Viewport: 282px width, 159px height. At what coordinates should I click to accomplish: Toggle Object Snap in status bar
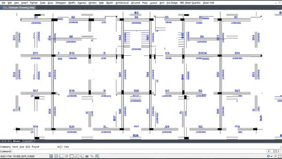(x=71, y=156)
